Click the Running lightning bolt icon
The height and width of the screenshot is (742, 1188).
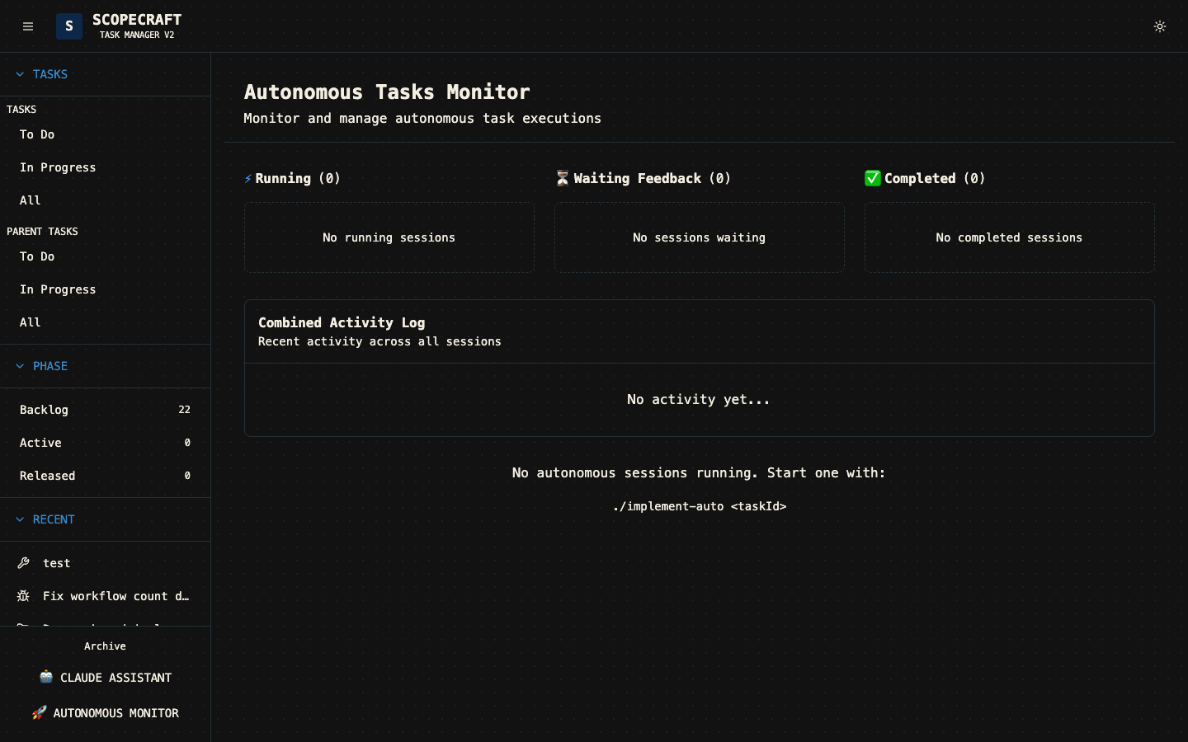[248, 178]
